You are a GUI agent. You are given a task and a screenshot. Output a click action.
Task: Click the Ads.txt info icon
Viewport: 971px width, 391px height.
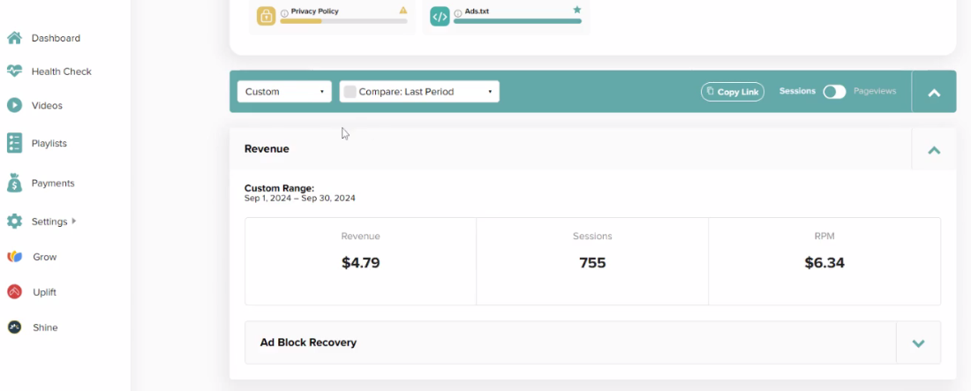[x=457, y=12]
